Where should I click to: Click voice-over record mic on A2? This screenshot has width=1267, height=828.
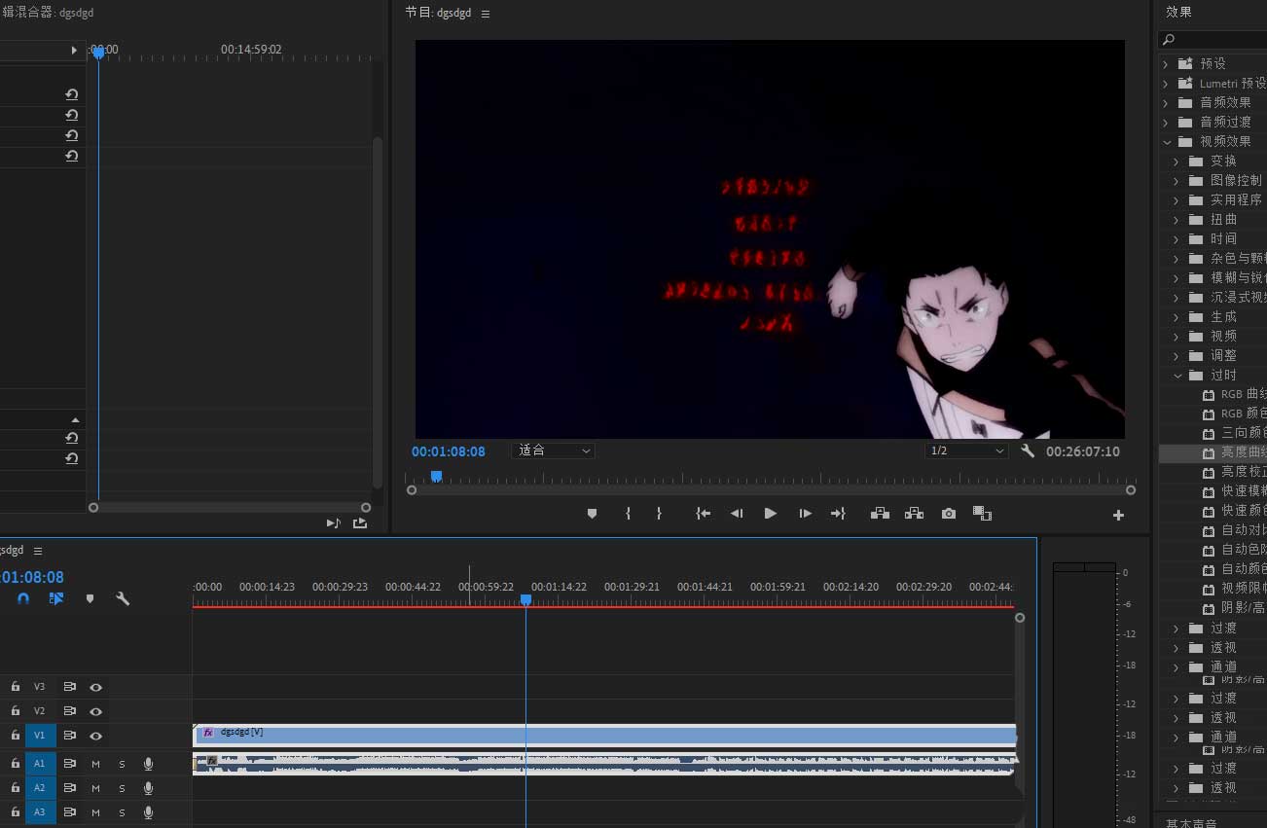coord(148,788)
